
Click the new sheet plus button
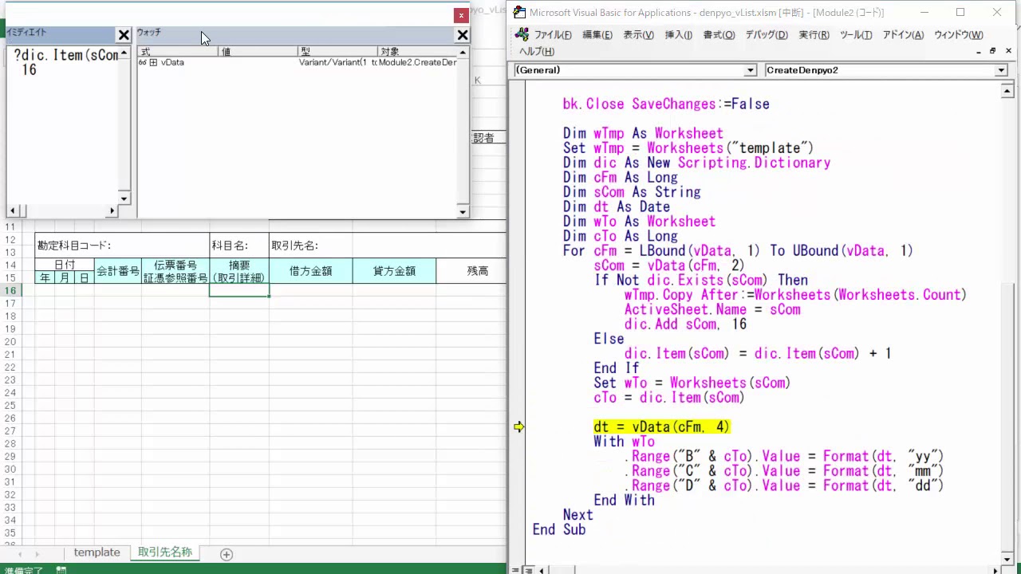227,554
